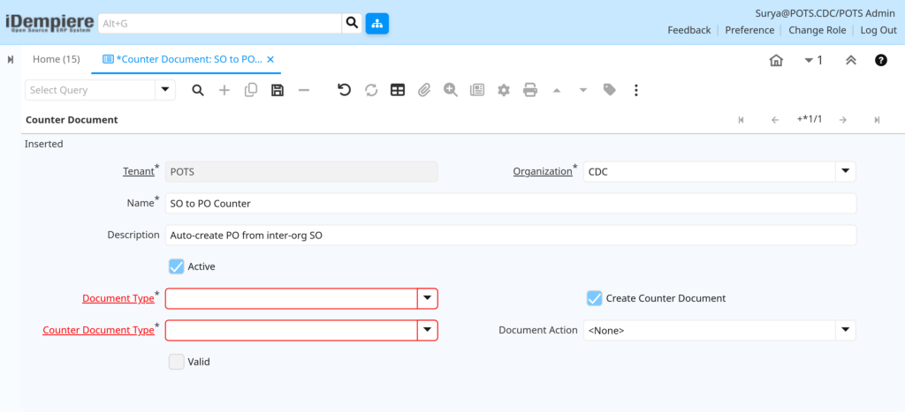
Task: Open the menu tree icon button
Action: [x=376, y=24]
